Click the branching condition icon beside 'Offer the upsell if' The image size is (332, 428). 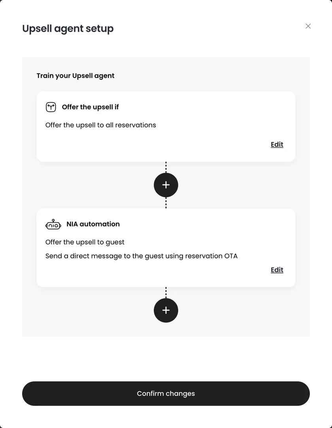[51, 107]
